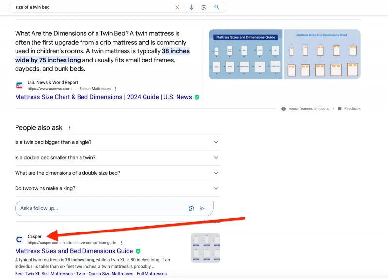This screenshot has width=388, height=278.
Task: Send follow up with arrow icon
Action: [x=202, y=208]
